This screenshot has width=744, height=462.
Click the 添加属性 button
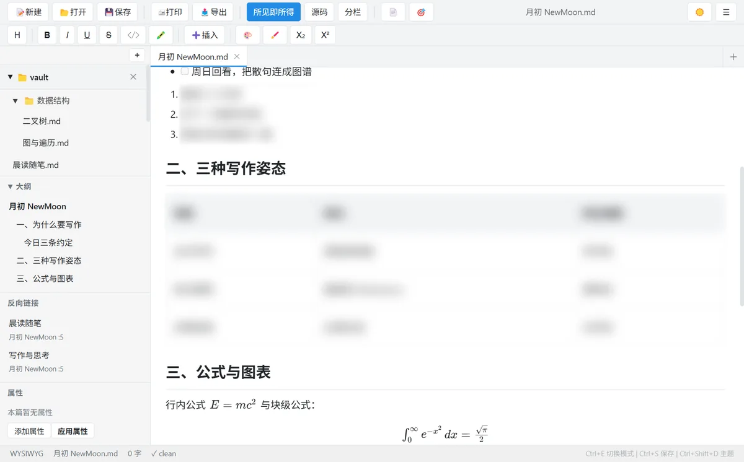coord(29,431)
